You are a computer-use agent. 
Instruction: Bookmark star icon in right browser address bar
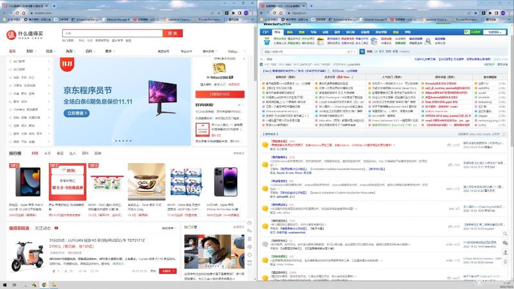click(x=475, y=13)
